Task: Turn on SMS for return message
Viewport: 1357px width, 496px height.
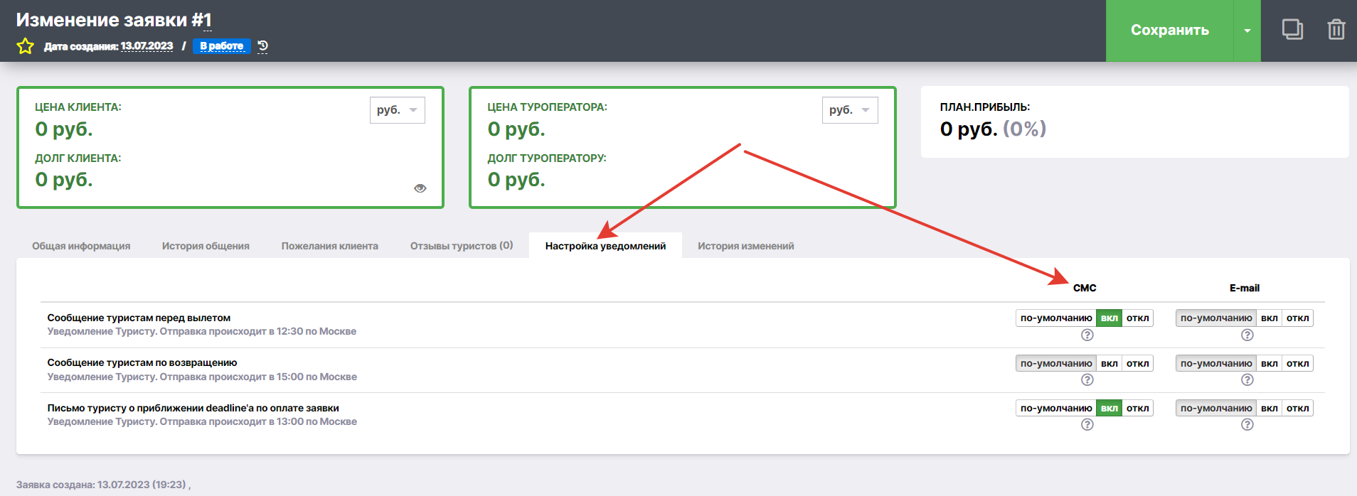Action: [1109, 363]
